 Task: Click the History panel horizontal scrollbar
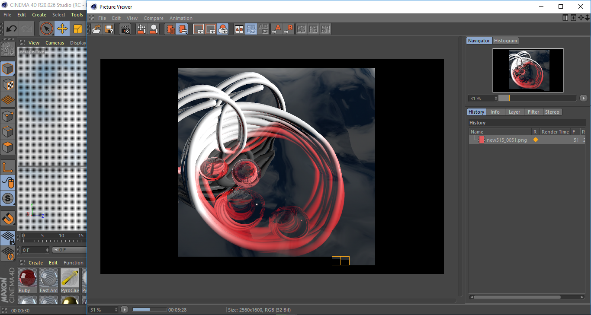pos(517,297)
